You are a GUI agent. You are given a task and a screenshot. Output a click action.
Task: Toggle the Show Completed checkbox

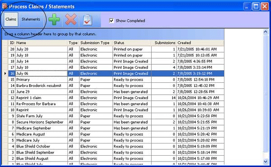pos(112,21)
